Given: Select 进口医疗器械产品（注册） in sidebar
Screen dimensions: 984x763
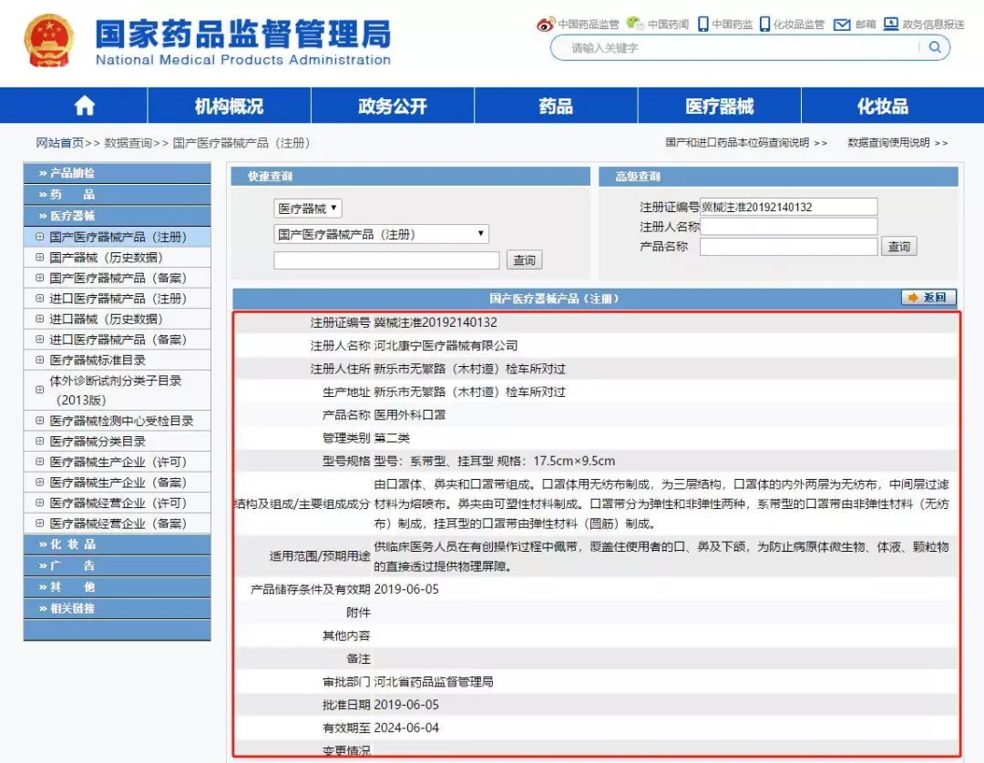Looking at the screenshot, I should (118, 299).
